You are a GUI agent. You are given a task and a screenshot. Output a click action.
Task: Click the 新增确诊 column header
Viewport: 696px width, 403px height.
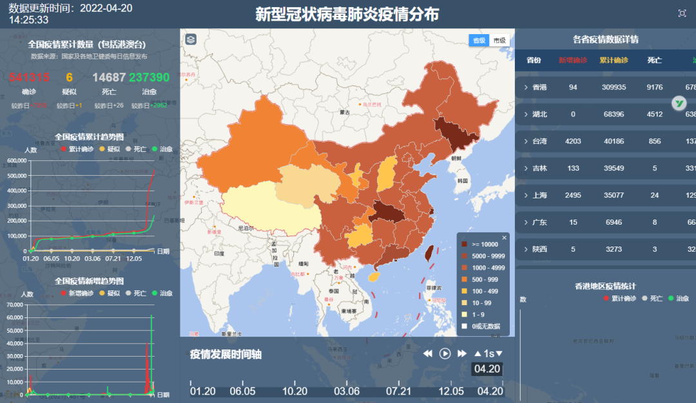click(573, 60)
